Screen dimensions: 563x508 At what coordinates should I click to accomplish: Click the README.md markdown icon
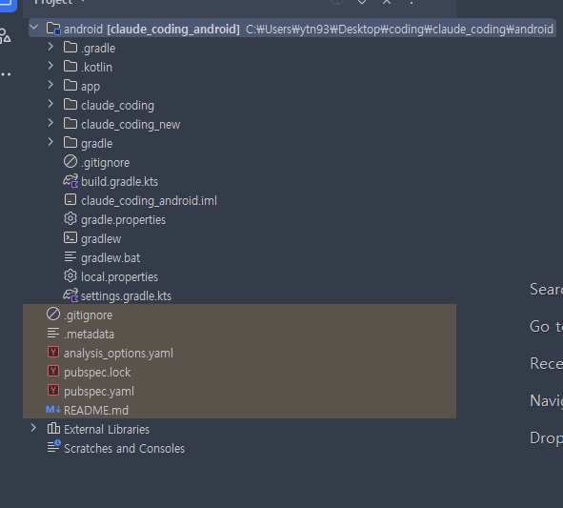[53, 410]
